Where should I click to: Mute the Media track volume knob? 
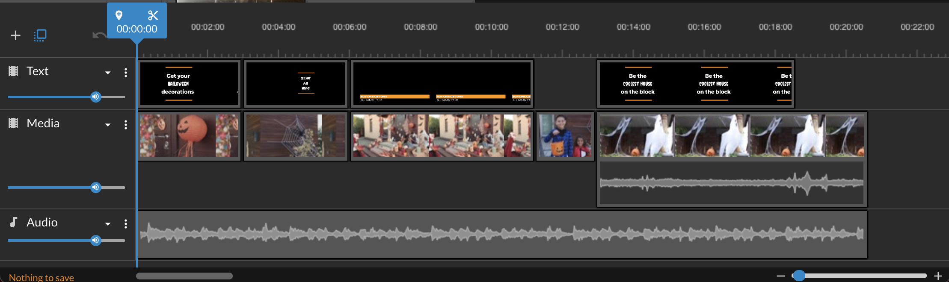95,187
